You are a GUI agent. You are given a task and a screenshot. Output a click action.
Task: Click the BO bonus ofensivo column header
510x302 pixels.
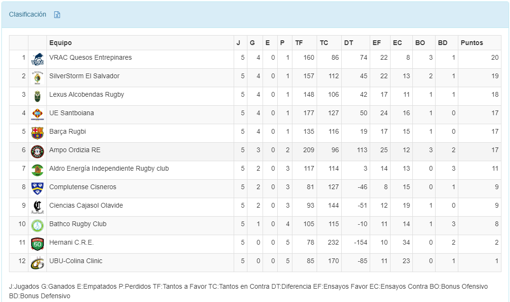(420, 43)
